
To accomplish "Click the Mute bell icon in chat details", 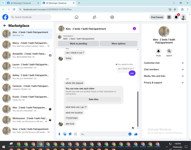I will 159,51.
